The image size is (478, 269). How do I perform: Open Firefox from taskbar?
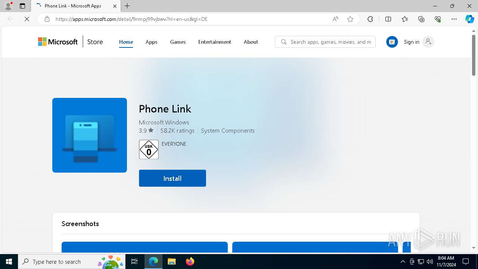click(x=190, y=262)
